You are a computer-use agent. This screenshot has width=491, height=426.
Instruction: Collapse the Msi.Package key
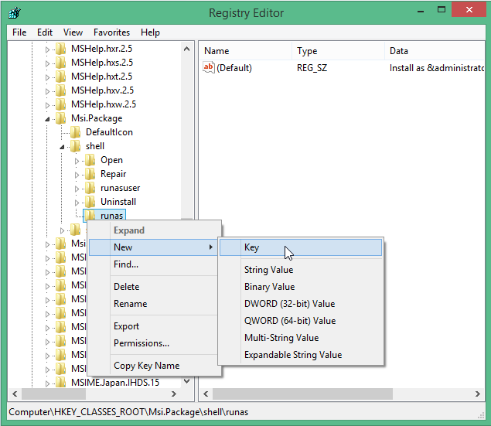[x=47, y=119]
